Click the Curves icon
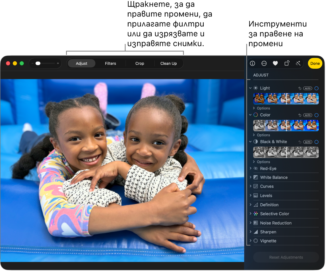 point(256,186)
